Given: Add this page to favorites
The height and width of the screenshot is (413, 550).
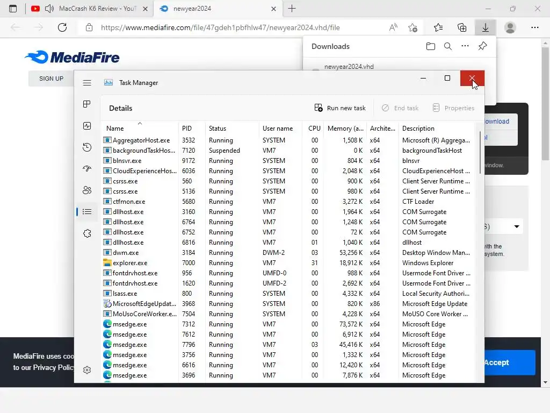Looking at the screenshot, I should pos(413,27).
